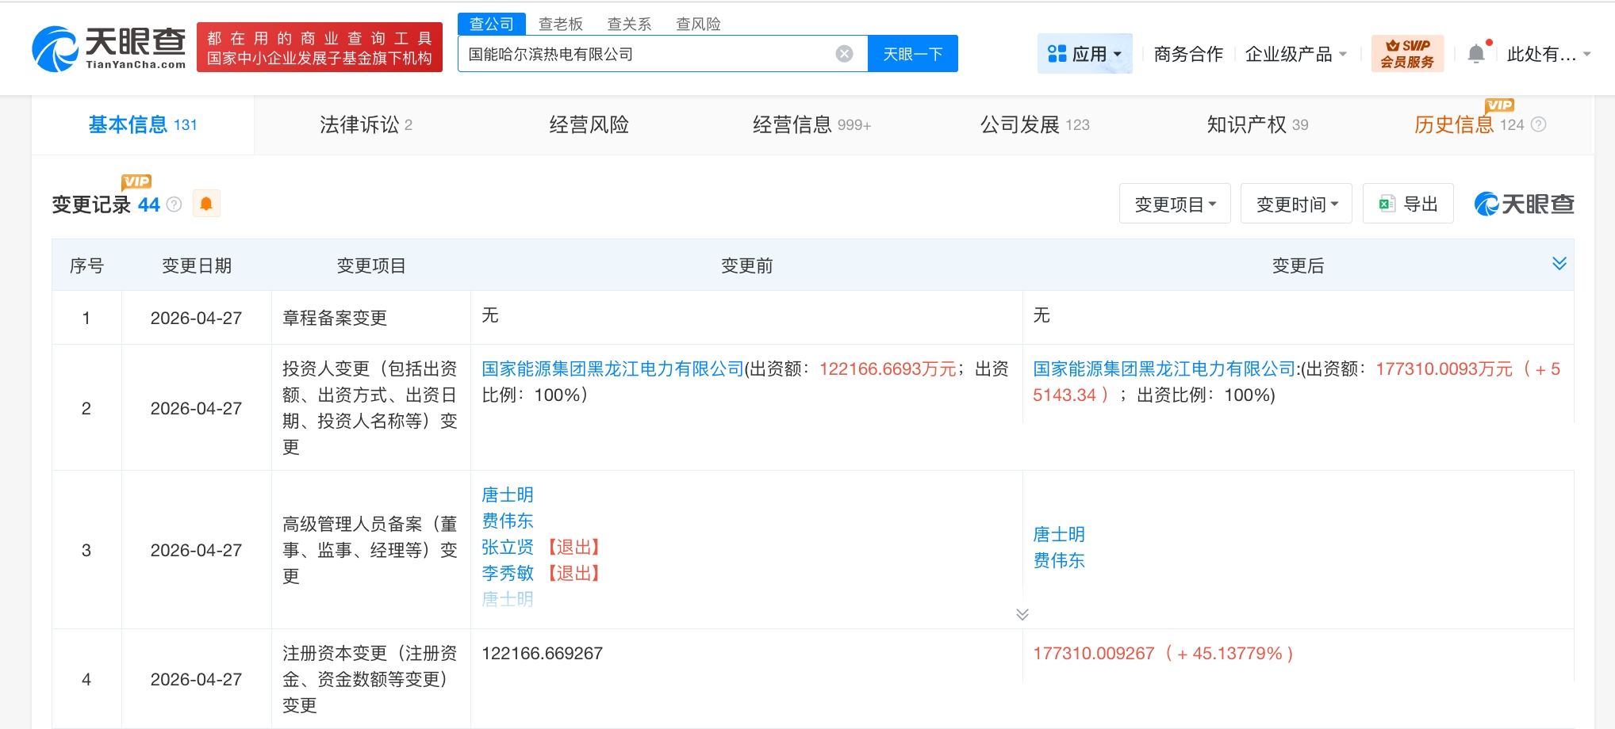Open the 历史信息 VIP tab
1615x729 pixels.
(x=1469, y=124)
